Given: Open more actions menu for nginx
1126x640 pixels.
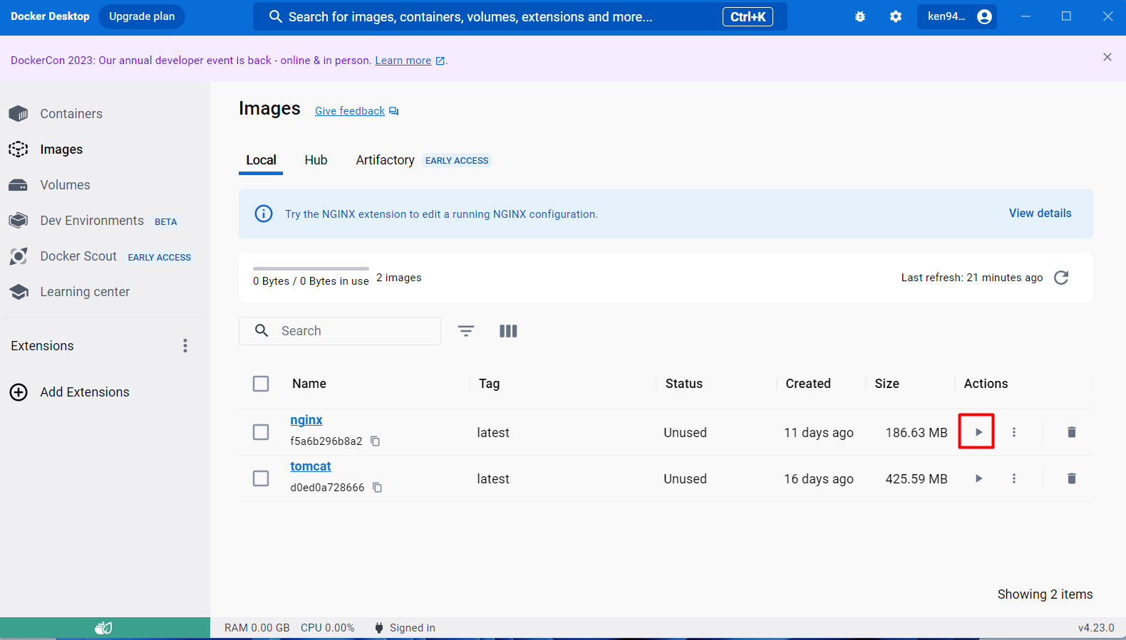Looking at the screenshot, I should 1014,432.
